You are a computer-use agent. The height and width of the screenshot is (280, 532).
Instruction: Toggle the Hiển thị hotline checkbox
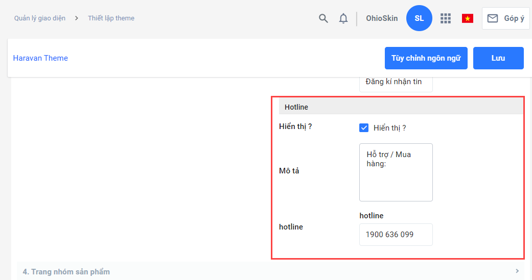(x=364, y=128)
